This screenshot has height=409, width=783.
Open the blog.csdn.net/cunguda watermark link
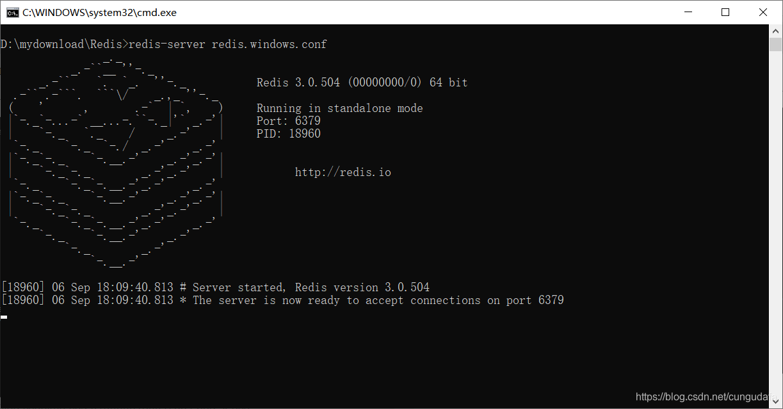pos(702,397)
